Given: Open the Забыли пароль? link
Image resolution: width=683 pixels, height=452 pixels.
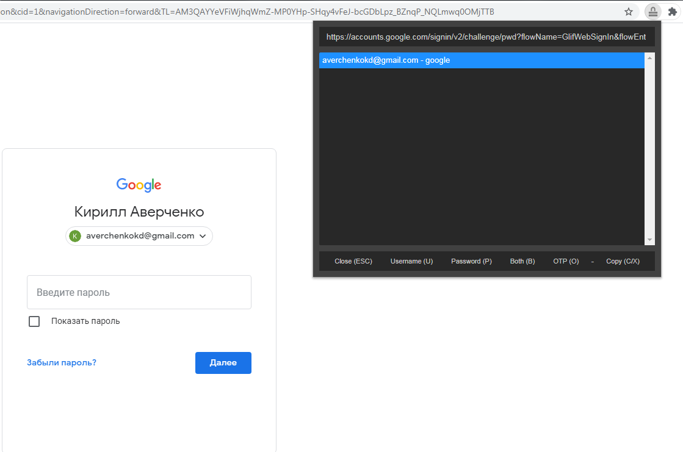Looking at the screenshot, I should pos(62,362).
